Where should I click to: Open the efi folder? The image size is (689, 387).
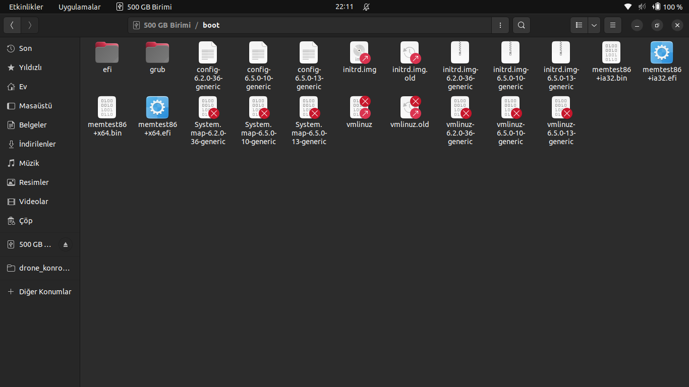point(107,53)
